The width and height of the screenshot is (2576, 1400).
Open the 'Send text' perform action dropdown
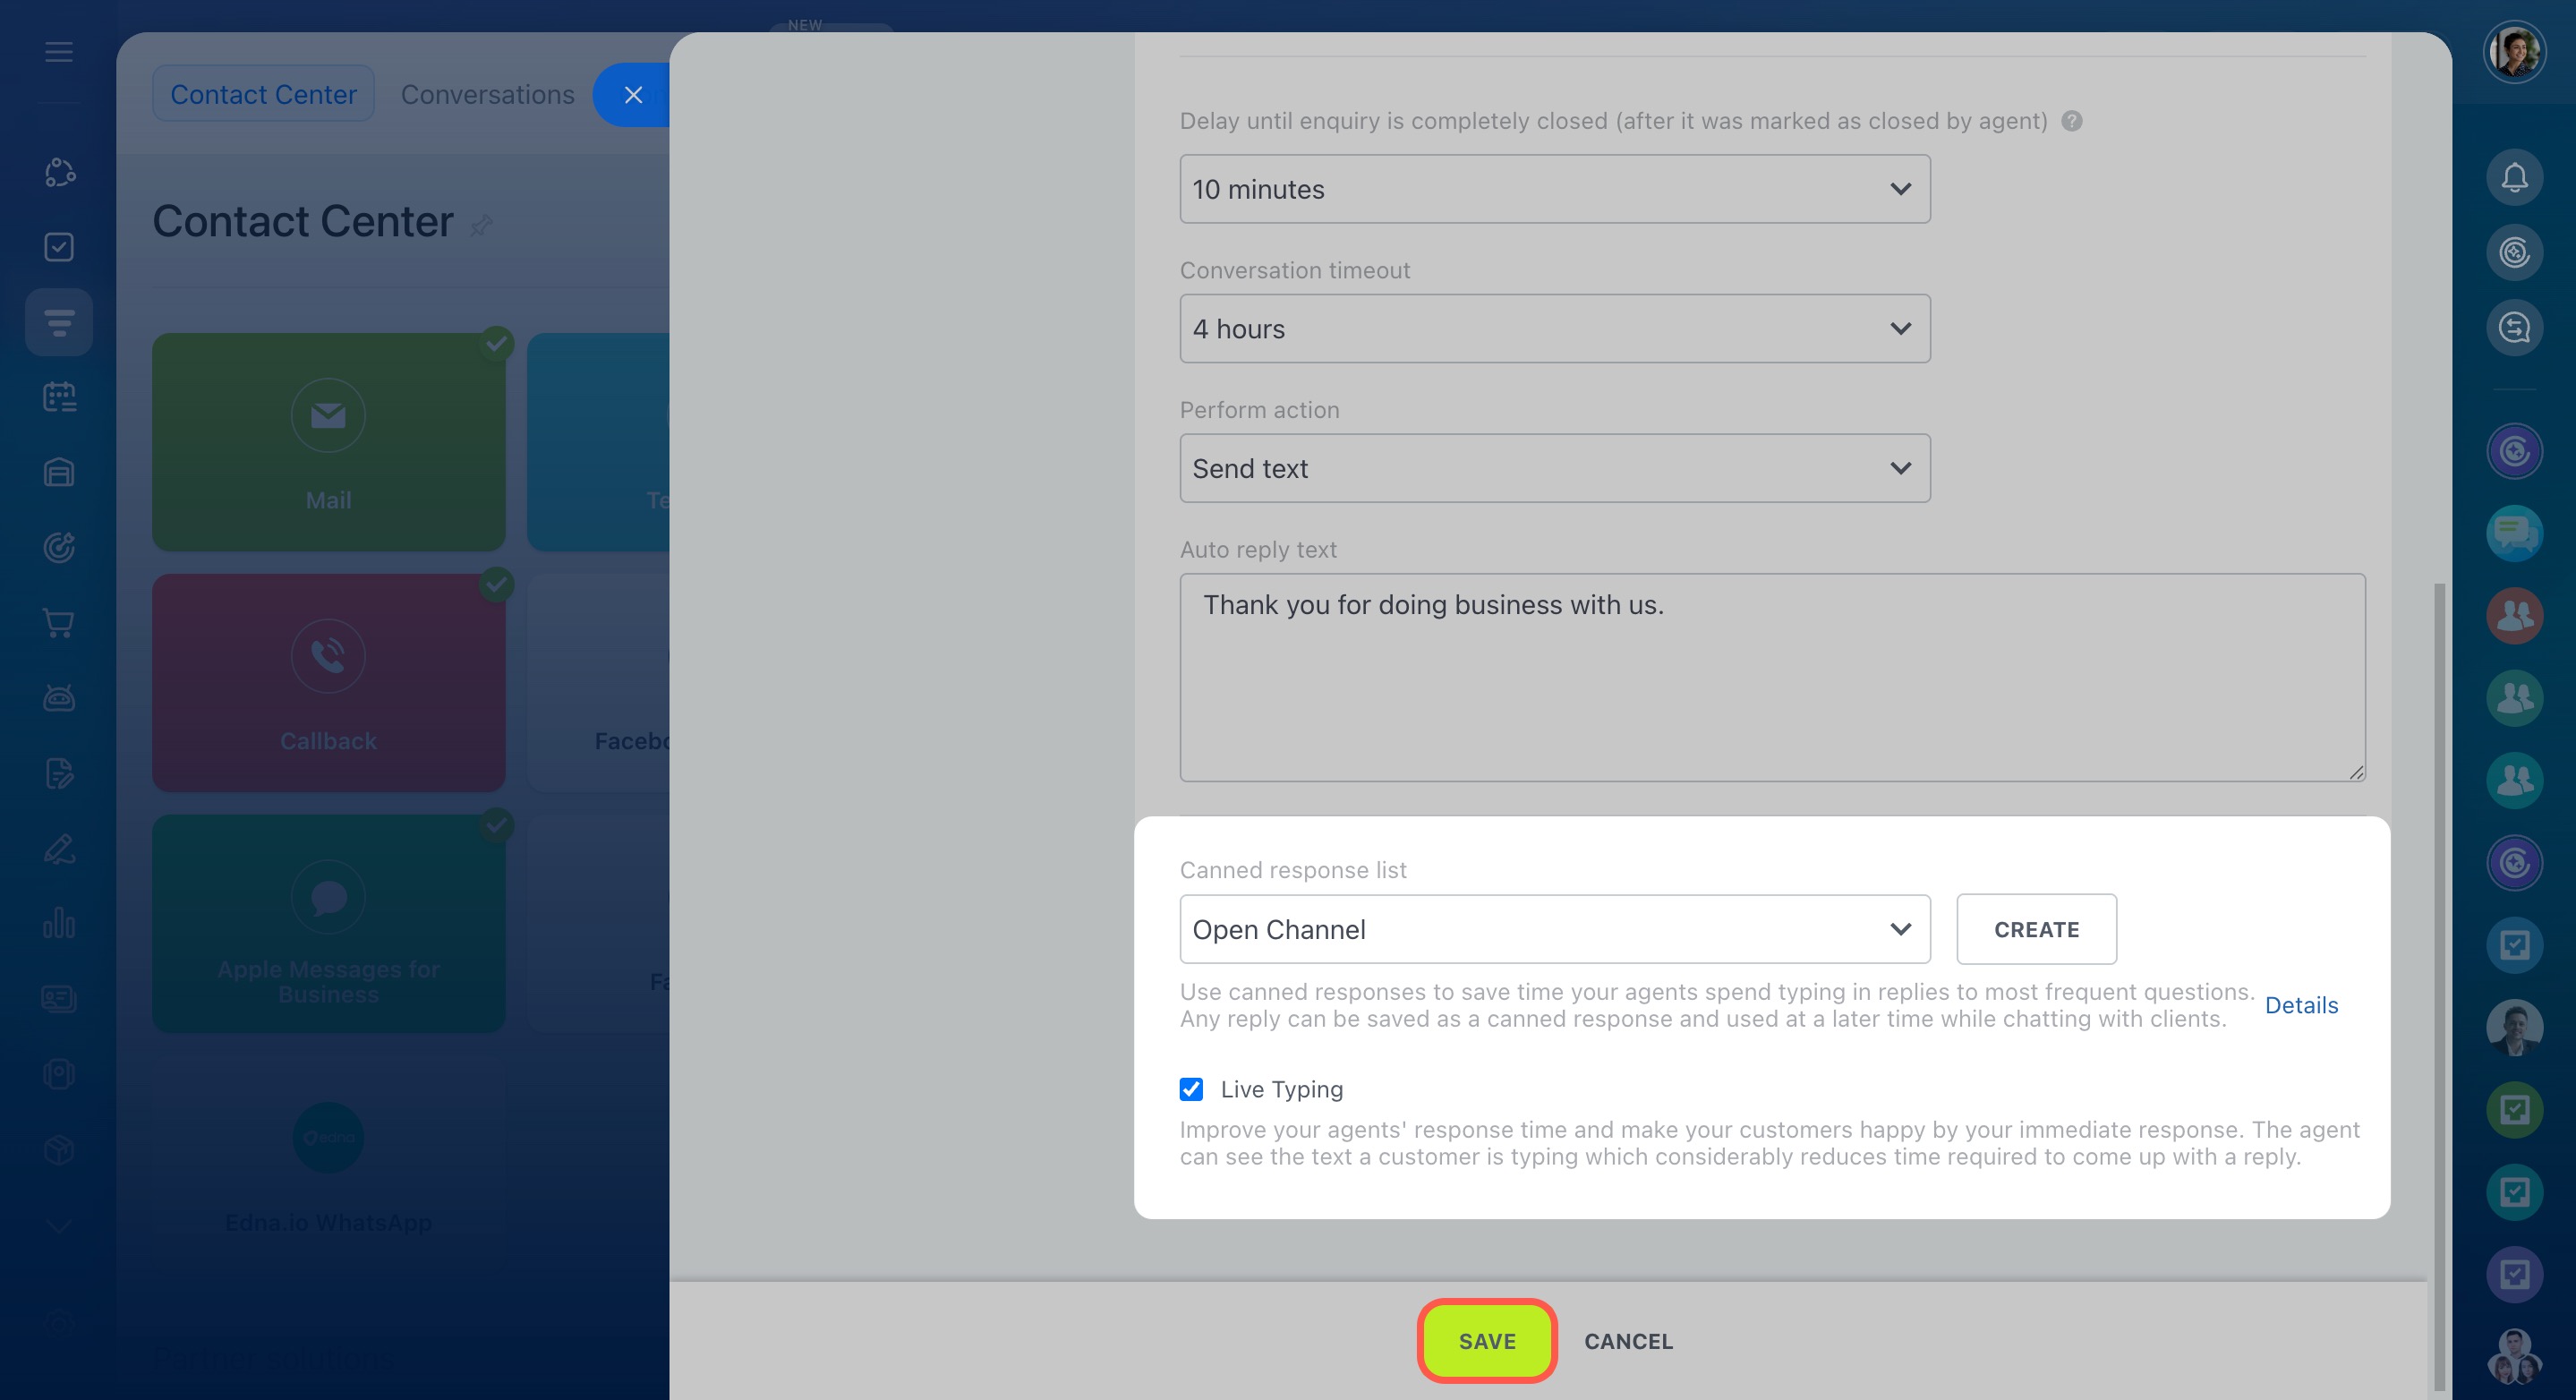point(1555,468)
